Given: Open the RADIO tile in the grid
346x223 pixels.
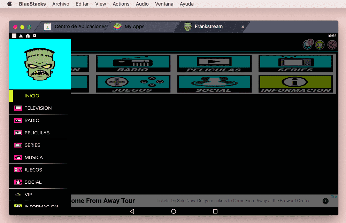Looking at the screenshot, I should pos(133,64).
